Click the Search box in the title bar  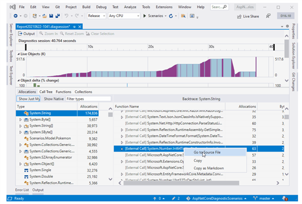pyautogui.click(x=219, y=7)
